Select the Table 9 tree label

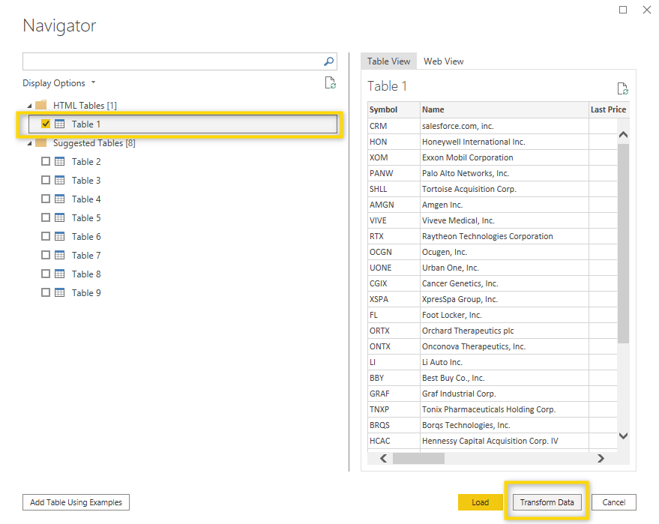[x=86, y=292]
